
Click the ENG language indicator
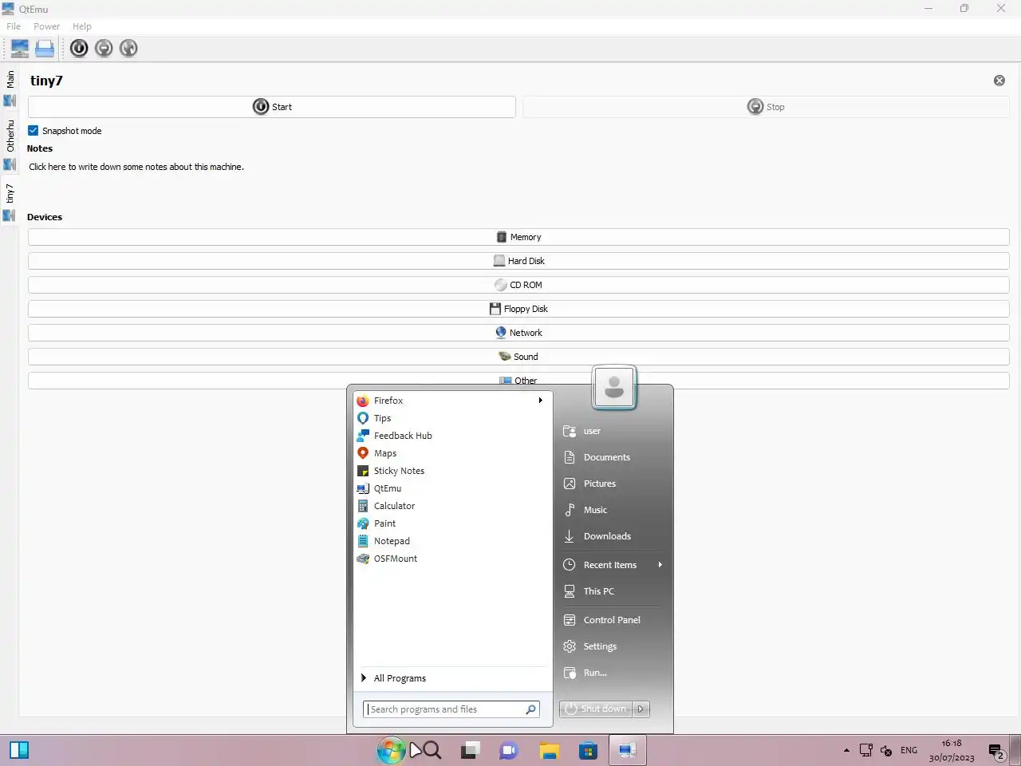click(909, 750)
